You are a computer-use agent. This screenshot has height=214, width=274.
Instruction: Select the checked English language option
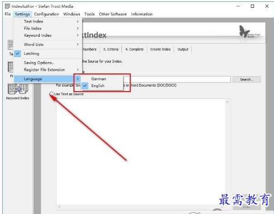point(102,86)
